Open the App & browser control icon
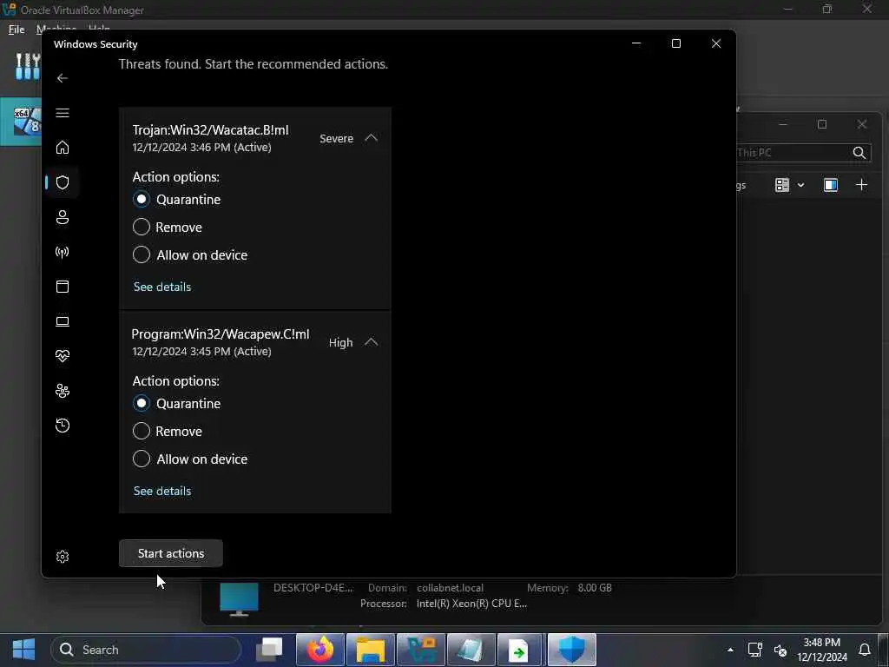This screenshot has width=889, height=667. coord(63,287)
